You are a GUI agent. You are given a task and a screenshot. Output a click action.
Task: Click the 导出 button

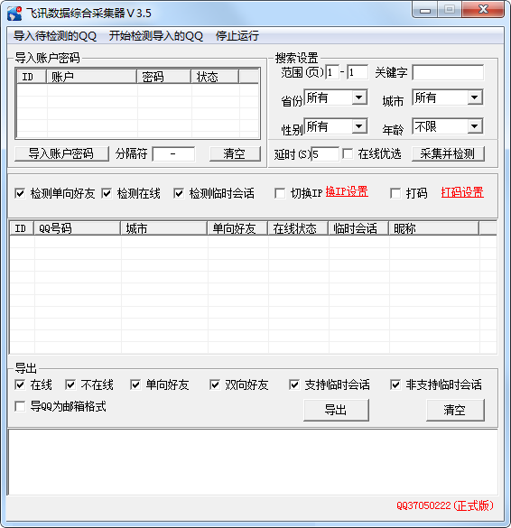(336, 410)
